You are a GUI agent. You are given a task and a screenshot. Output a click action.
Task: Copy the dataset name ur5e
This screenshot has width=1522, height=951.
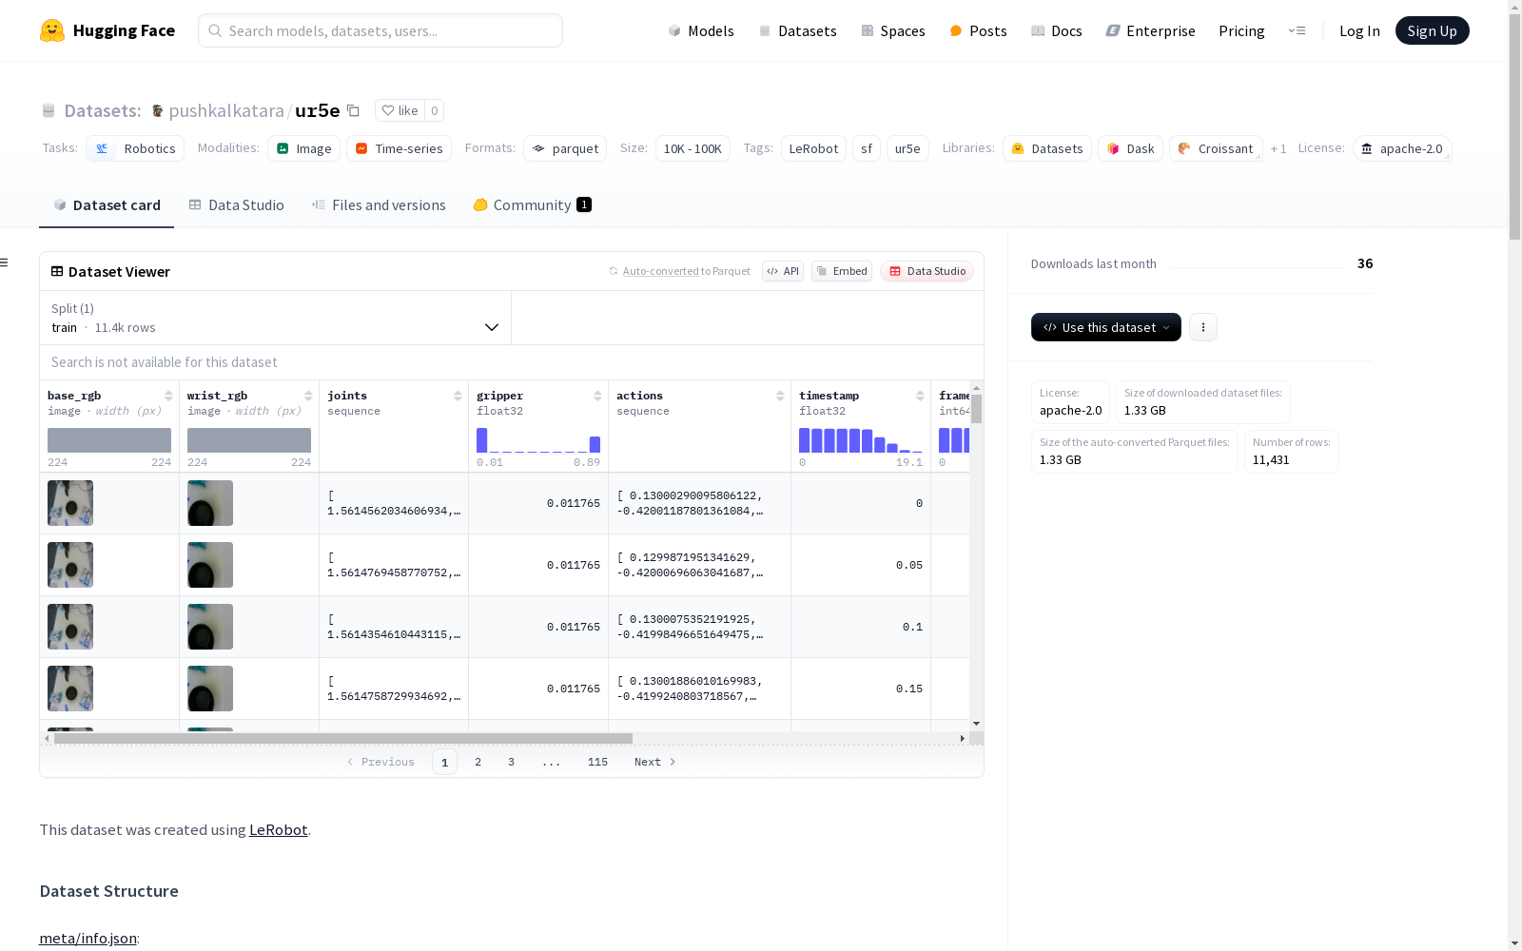click(x=353, y=110)
